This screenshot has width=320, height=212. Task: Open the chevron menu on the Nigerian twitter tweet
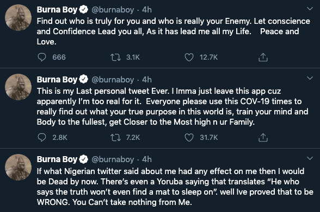click(310, 158)
